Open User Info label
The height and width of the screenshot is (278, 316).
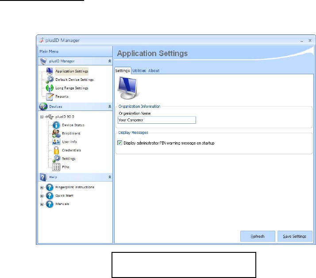point(69,142)
